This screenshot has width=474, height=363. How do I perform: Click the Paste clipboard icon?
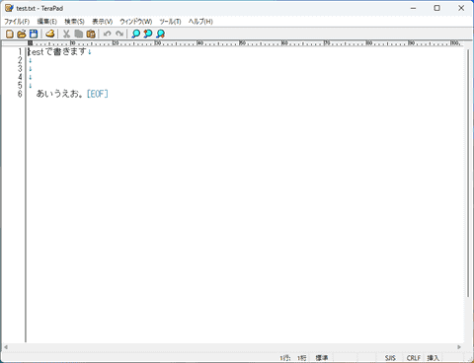tap(91, 34)
